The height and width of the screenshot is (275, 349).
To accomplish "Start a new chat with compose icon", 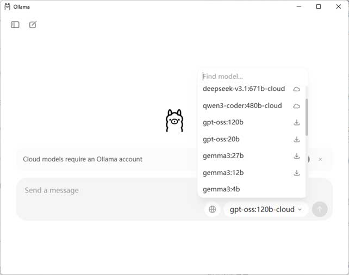I will [x=33, y=24].
